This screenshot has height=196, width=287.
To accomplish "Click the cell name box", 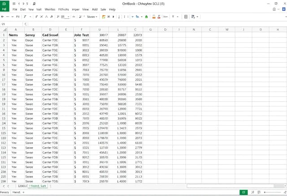I will [x=11, y=24].
